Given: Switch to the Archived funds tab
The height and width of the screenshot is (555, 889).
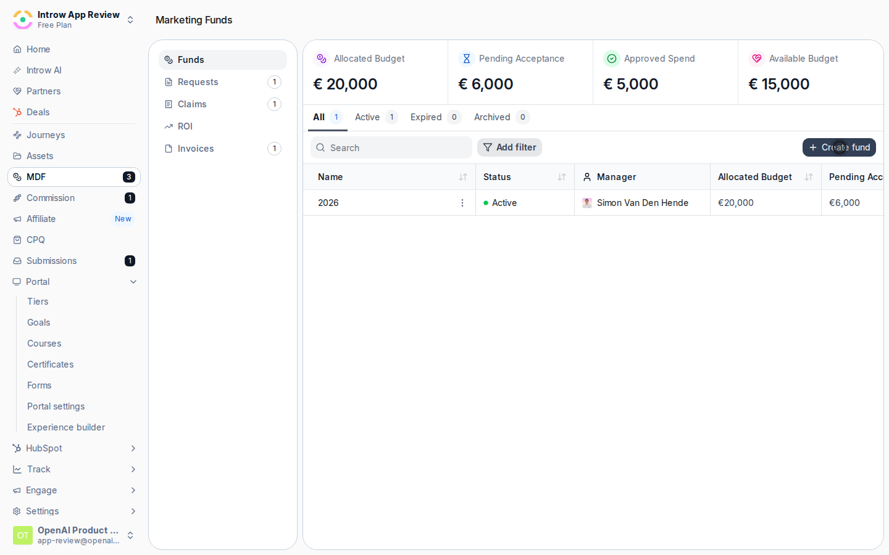Looking at the screenshot, I should tap(501, 117).
